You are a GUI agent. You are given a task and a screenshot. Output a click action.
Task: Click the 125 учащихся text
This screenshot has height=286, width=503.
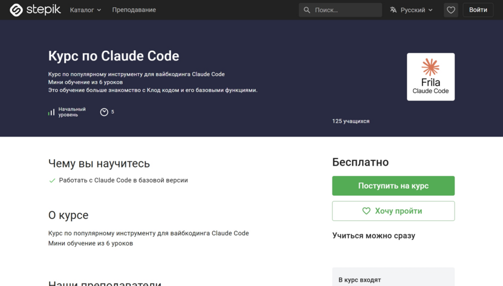click(x=351, y=121)
